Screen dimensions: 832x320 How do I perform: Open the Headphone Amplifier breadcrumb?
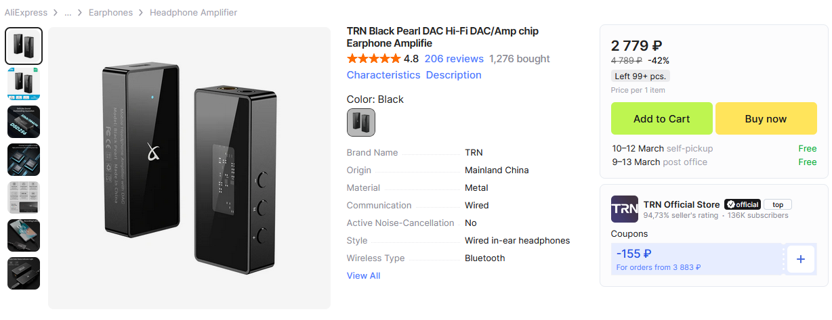[193, 13]
